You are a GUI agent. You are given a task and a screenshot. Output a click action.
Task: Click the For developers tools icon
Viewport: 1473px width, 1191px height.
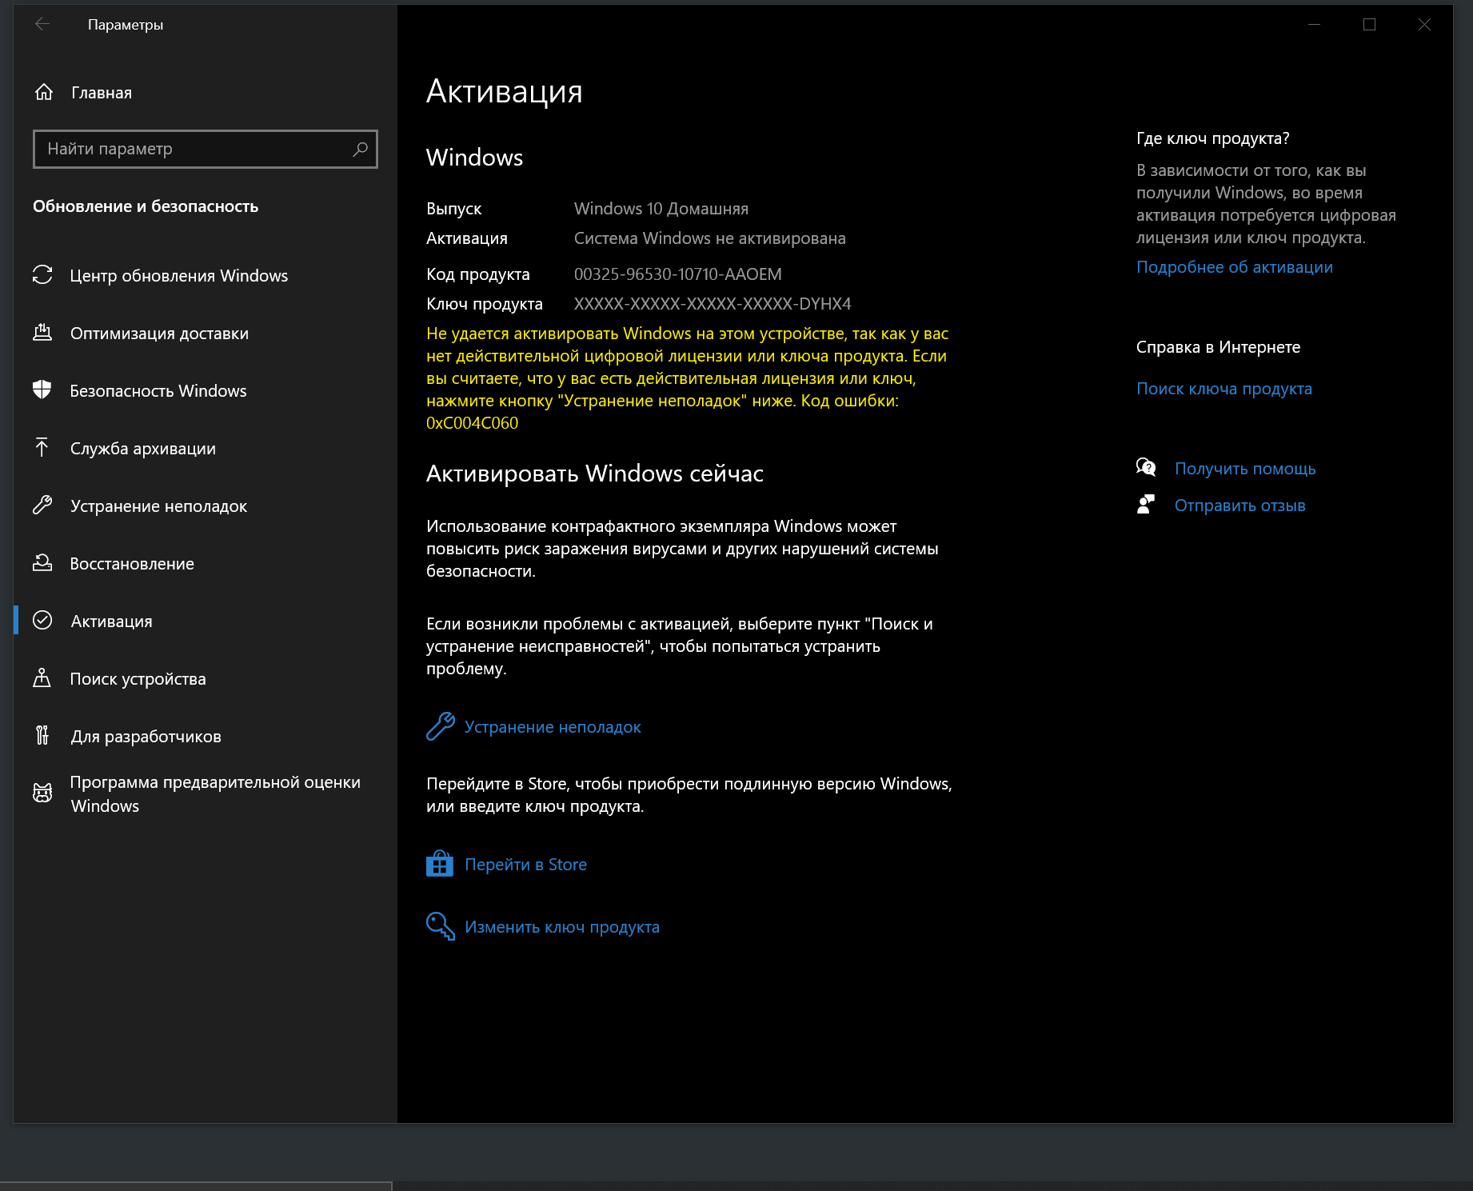tap(42, 736)
